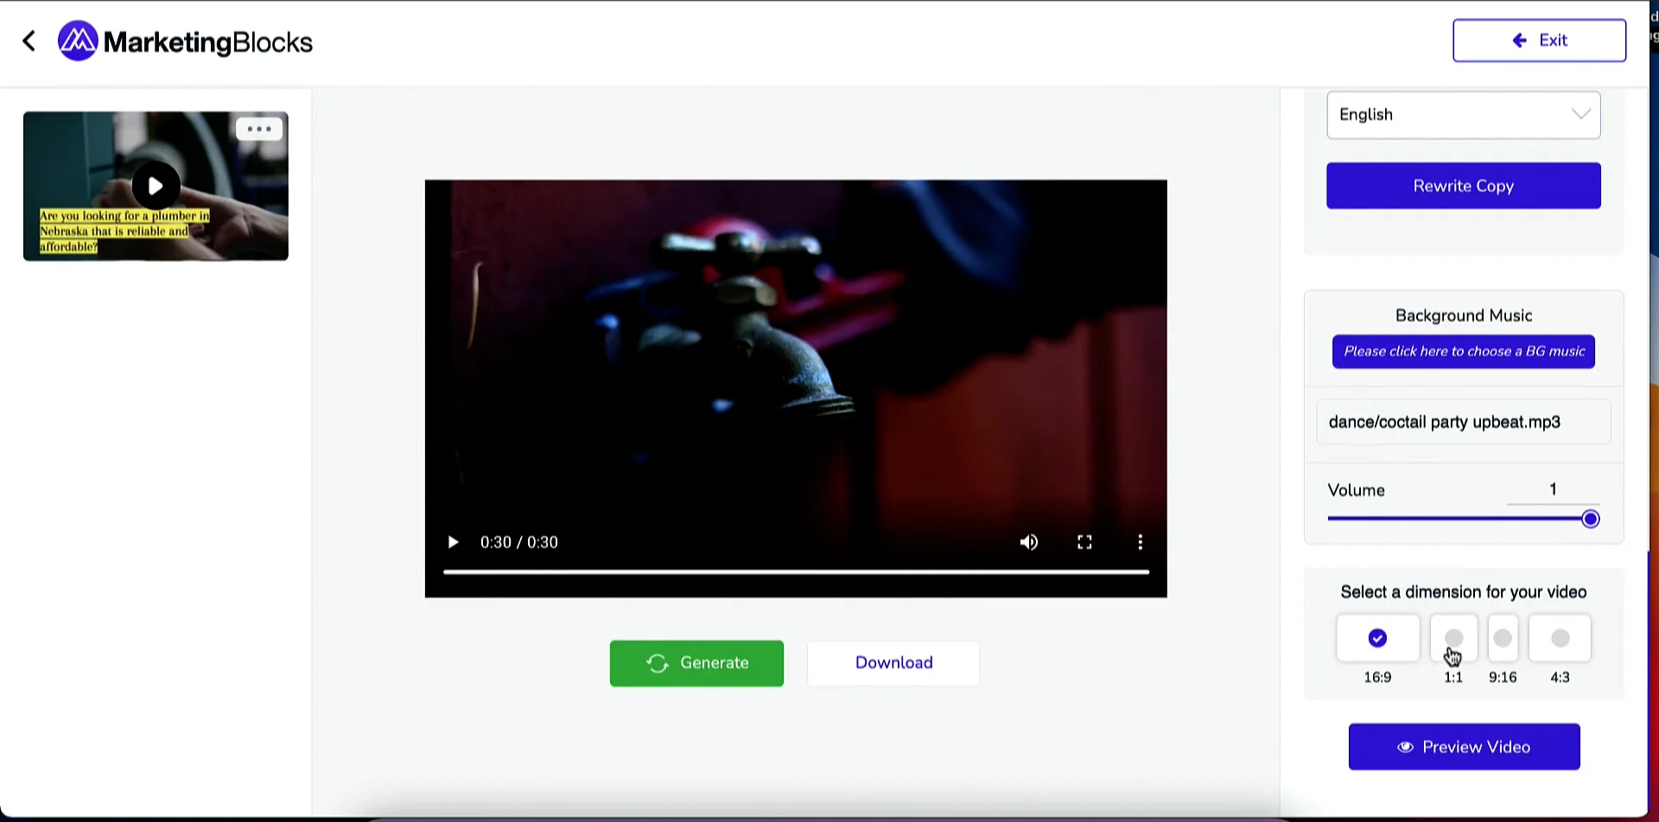Select the 9:16 video dimension
The height and width of the screenshot is (822, 1659).
click(x=1503, y=638)
